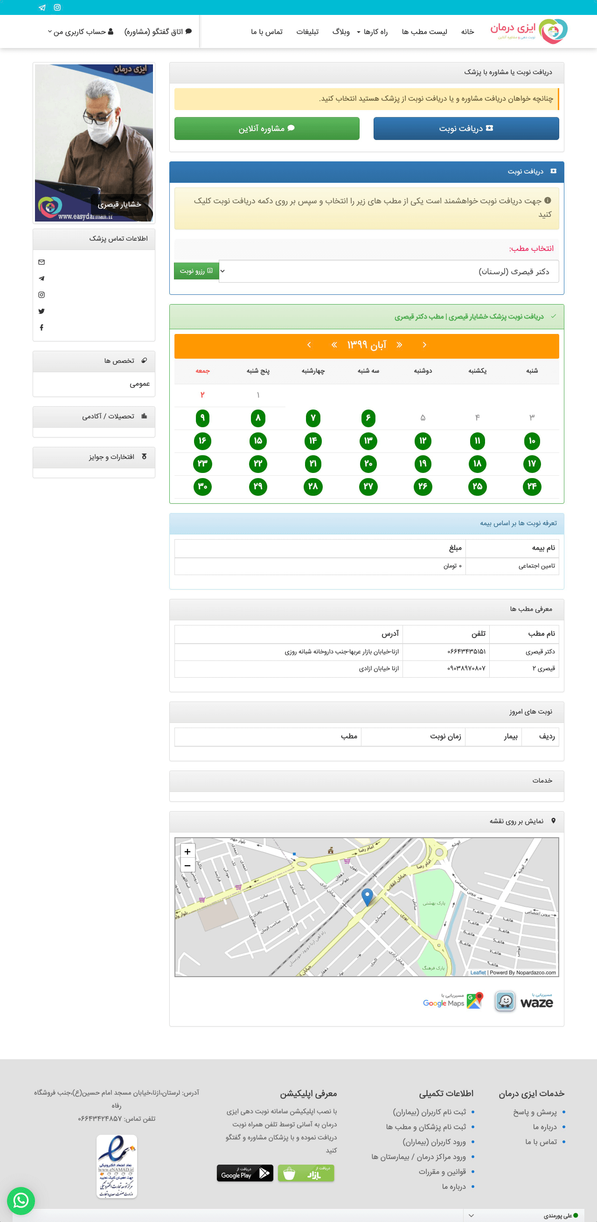
Task: Click the blue location marker on map
Action: (x=367, y=896)
